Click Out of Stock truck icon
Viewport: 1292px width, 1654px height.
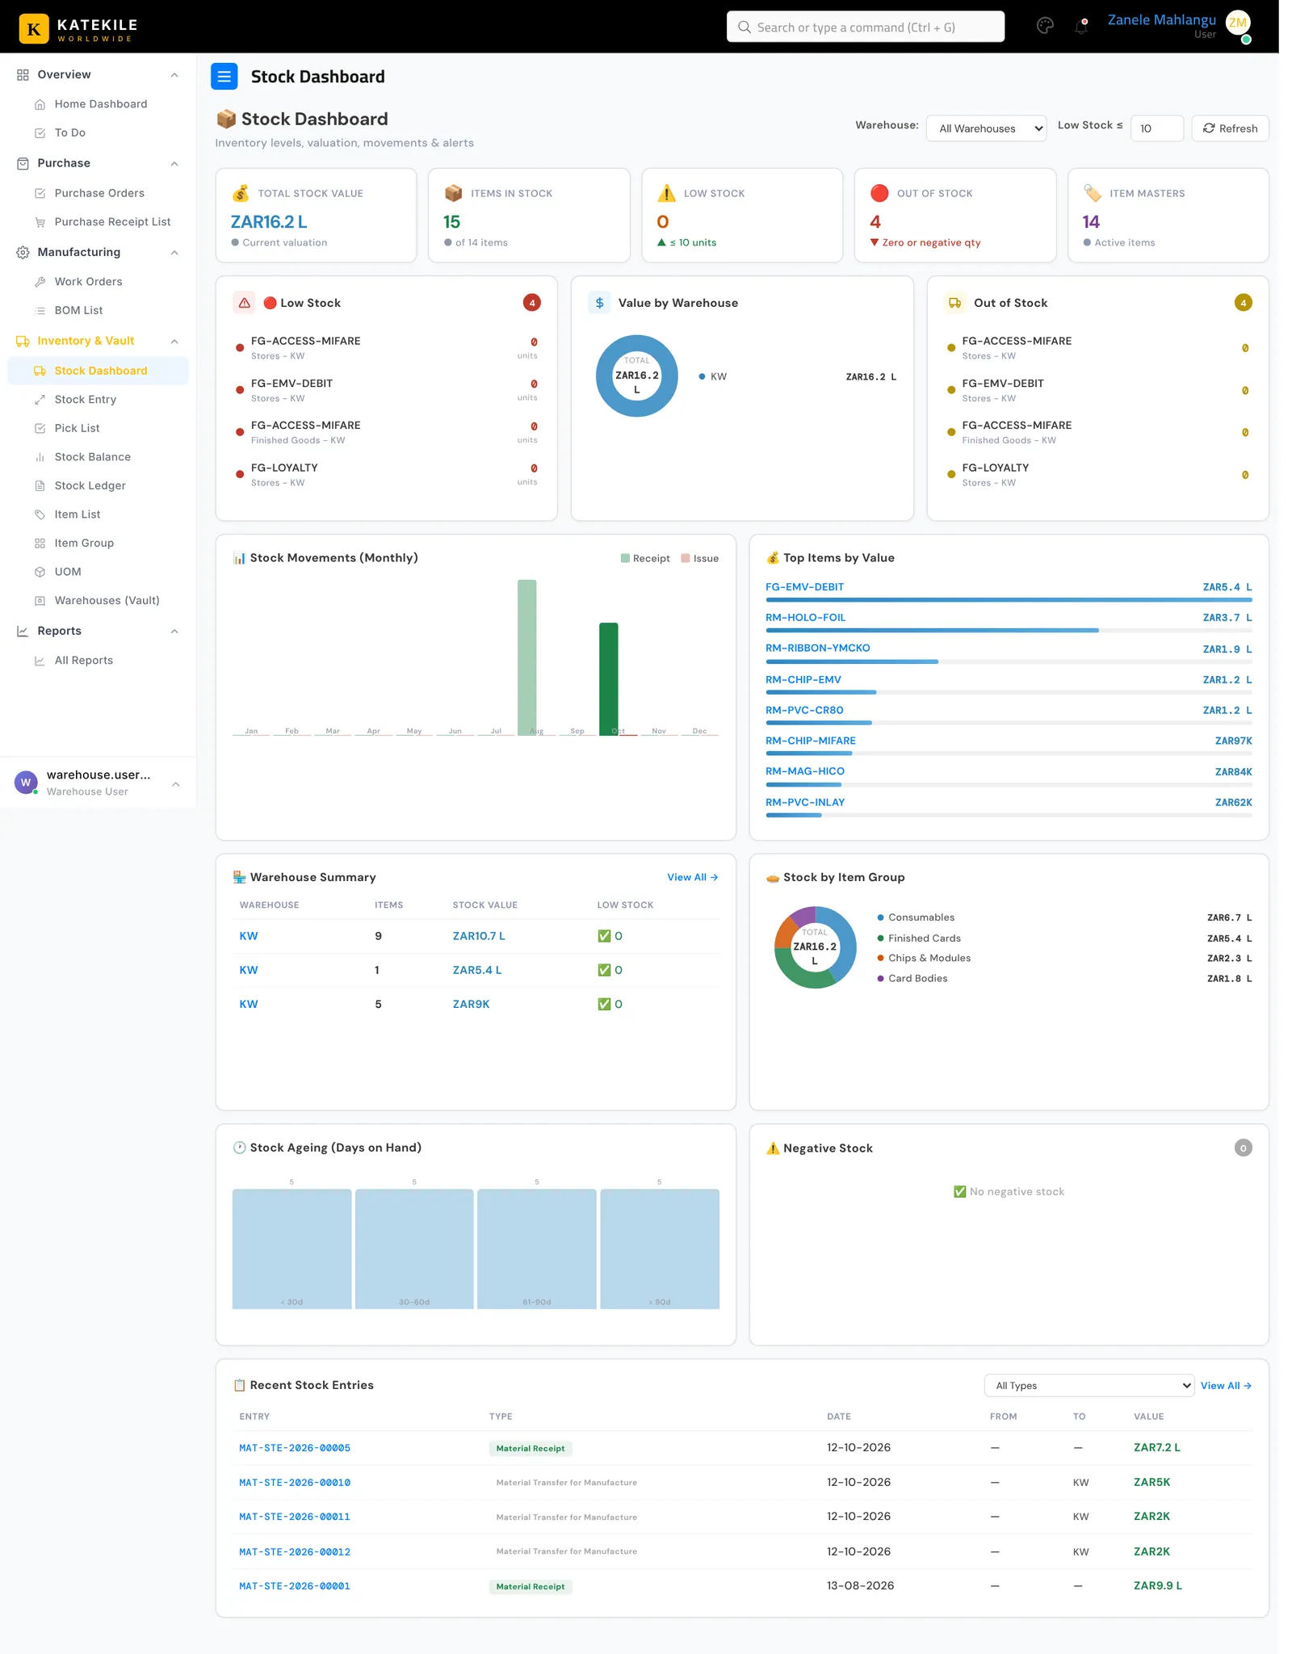click(955, 303)
